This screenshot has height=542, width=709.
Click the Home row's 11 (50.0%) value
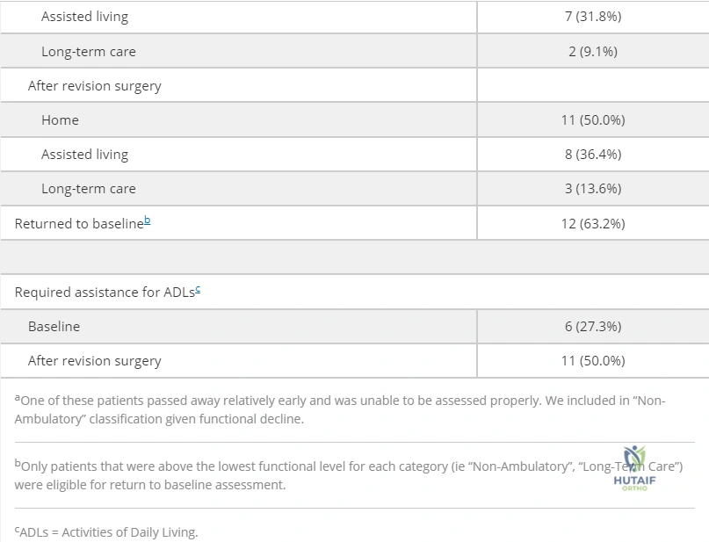coord(593,120)
